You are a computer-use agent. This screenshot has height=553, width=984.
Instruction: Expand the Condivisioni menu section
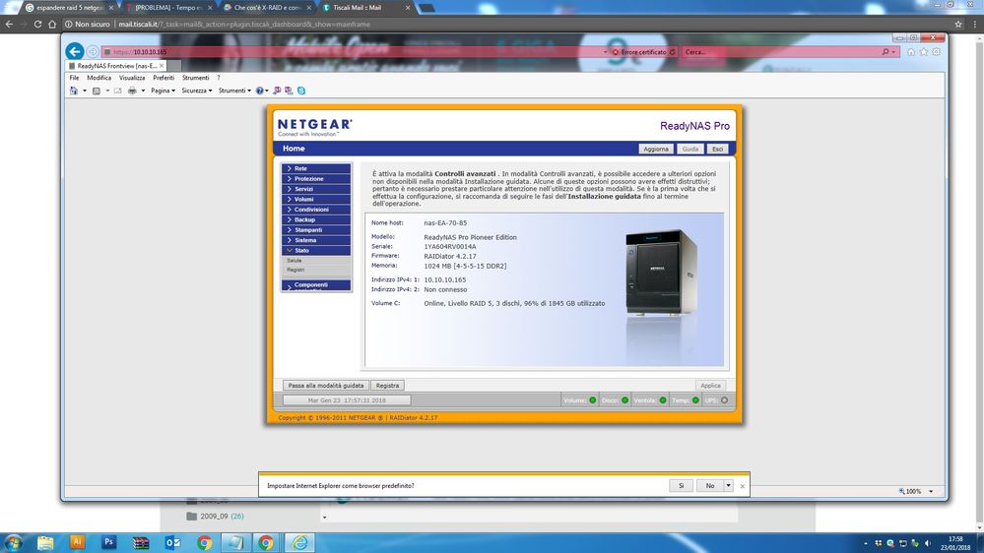tap(316, 210)
